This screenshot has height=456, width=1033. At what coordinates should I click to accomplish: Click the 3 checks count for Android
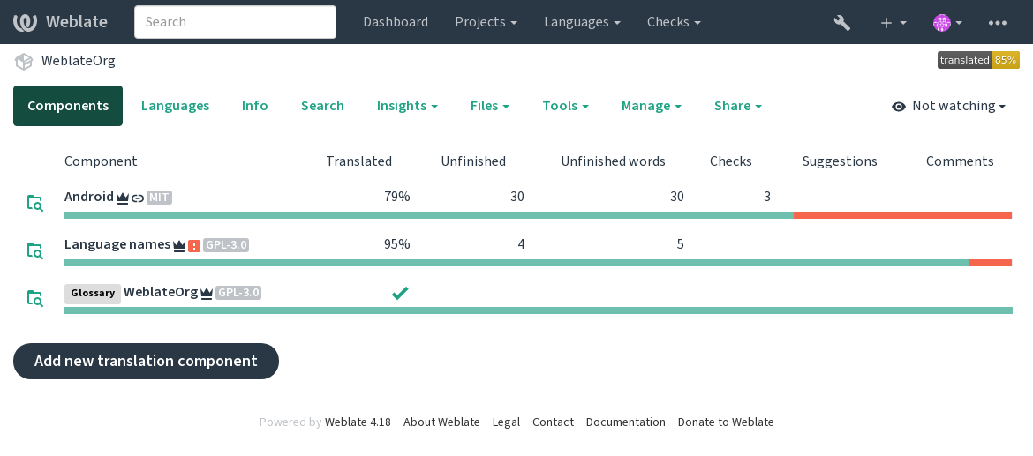[x=767, y=197]
